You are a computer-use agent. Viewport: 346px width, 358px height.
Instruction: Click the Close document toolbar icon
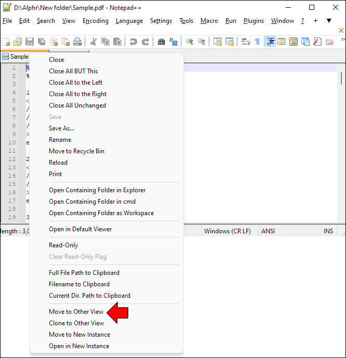[x=54, y=42]
